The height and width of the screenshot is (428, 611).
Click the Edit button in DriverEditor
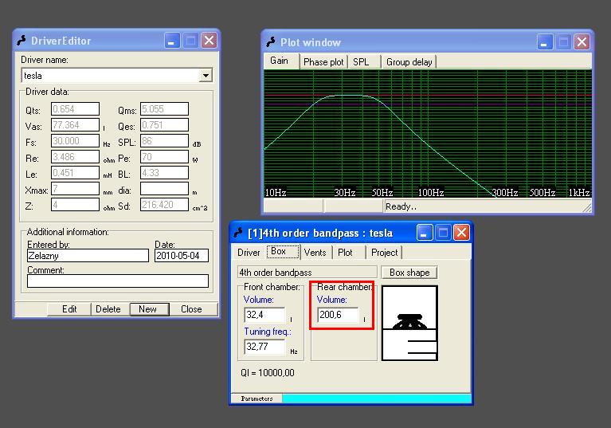70,309
